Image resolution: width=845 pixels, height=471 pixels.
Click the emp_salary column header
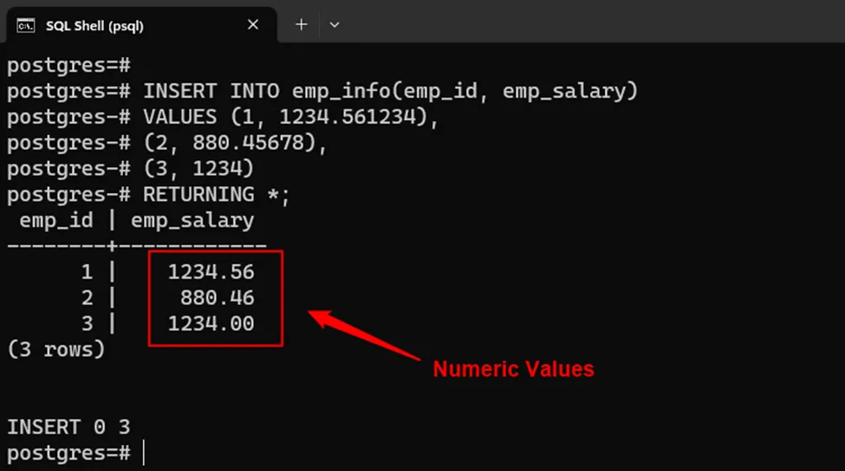coord(192,220)
